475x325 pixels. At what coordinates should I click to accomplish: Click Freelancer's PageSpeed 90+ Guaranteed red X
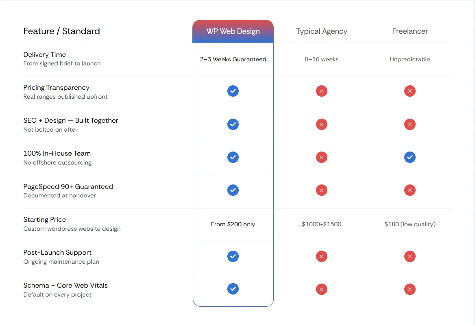tap(410, 190)
